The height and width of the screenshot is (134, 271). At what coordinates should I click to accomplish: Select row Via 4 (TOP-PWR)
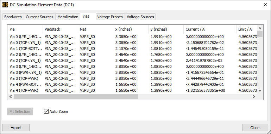(132, 90)
